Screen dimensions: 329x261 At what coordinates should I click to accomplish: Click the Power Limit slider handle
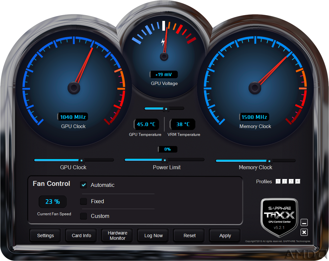(165, 160)
